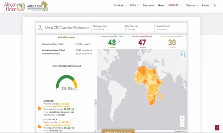This screenshot has height=133, width=223.
Task: Click the Africa CDC logo
Action: 38,6
